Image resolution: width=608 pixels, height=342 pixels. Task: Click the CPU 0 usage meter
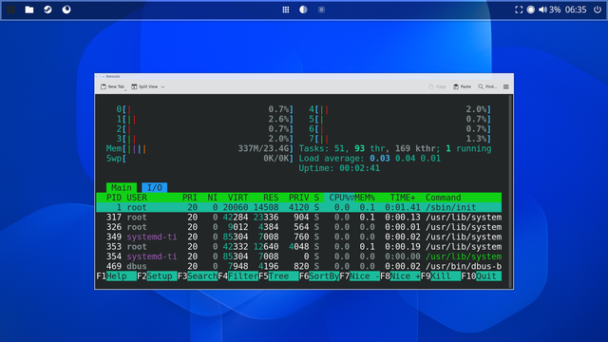pos(205,109)
